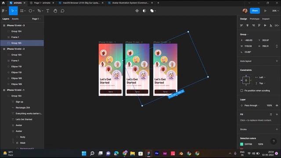The width and height of the screenshot is (281, 158).
Task: Open Adobe XD from taskbar
Action: pos(165,153)
